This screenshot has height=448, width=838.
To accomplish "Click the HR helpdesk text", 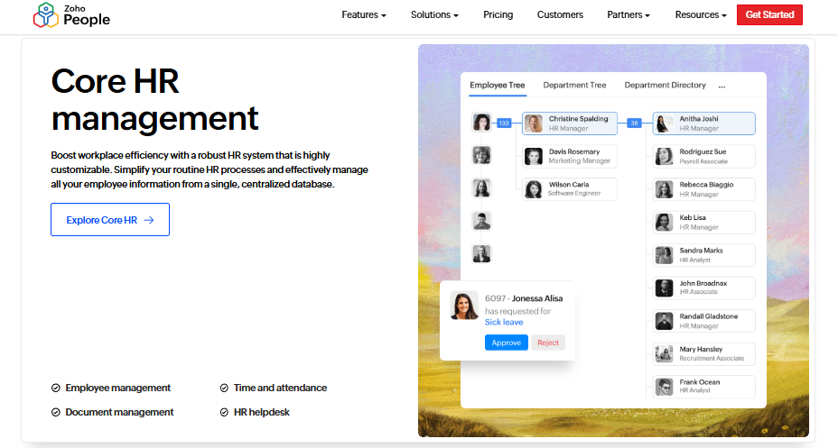I will click(x=261, y=412).
